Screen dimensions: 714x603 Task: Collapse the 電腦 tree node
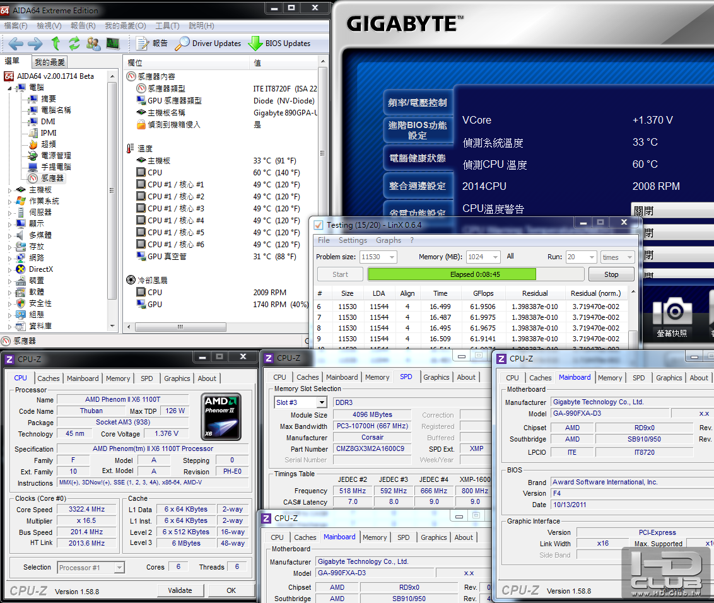[10, 88]
